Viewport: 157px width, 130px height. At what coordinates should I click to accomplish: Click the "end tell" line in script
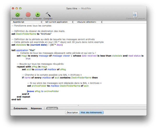point(16,99)
